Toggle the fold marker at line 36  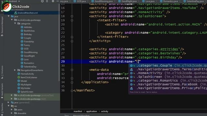click(72, 91)
